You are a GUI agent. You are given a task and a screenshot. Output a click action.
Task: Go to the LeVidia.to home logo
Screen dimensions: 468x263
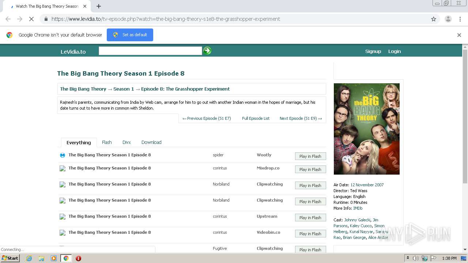click(73, 52)
